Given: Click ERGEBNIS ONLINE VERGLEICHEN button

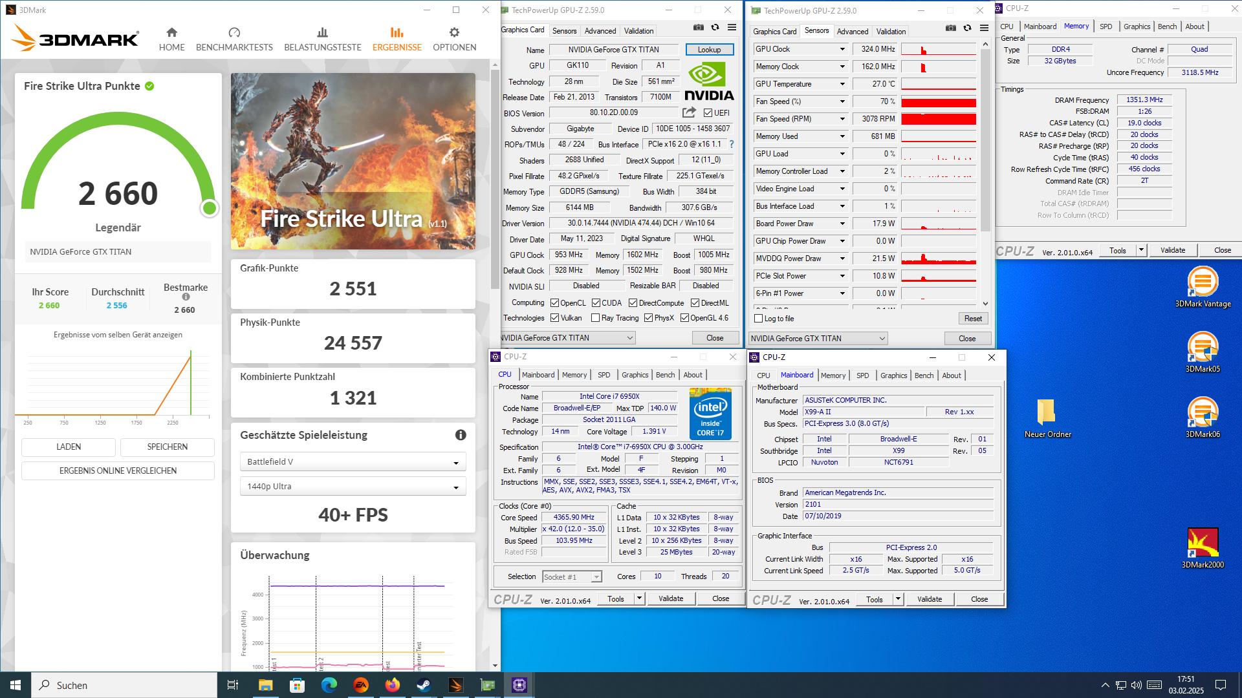Looking at the screenshot, I should 118,471.
